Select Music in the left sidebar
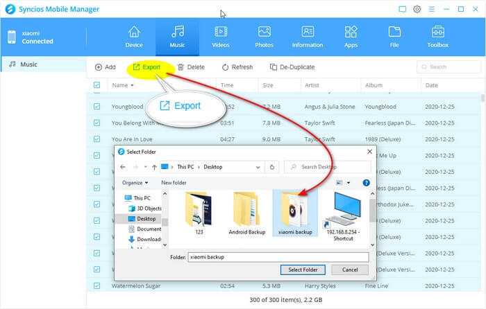 pyautogui.click(x=44, y=64)
